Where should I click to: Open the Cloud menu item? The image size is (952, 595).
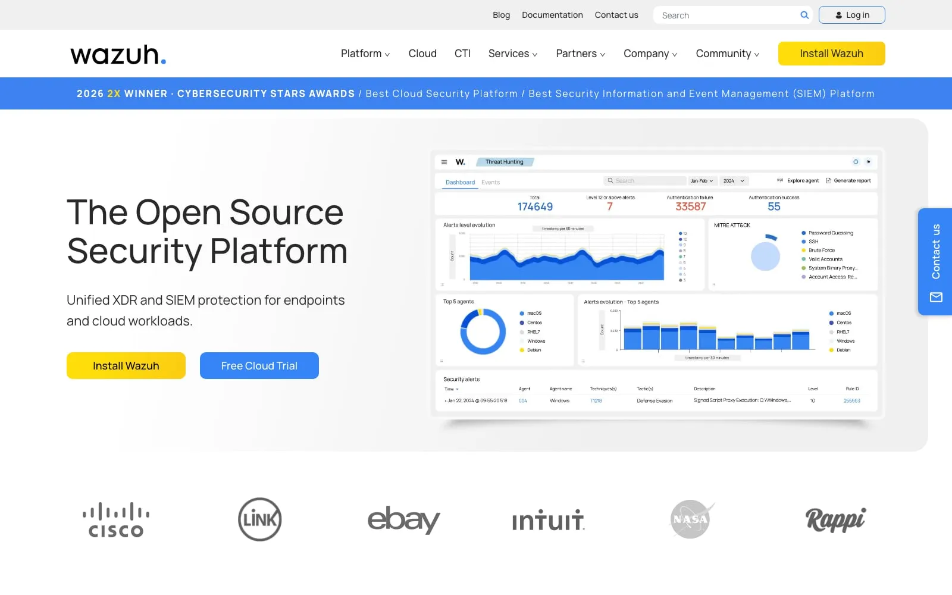[422, 54]
